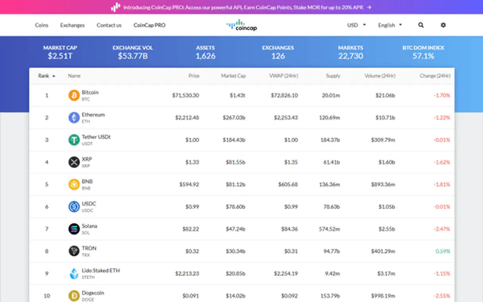Open the Exchanges page
This screenshot has width=483, height=302.
click(x=72, y=25)
